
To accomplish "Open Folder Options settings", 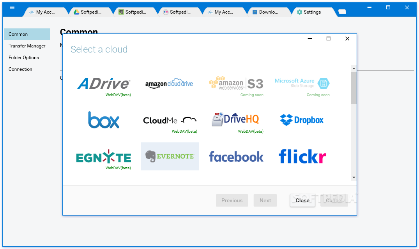I will [27, 58].
